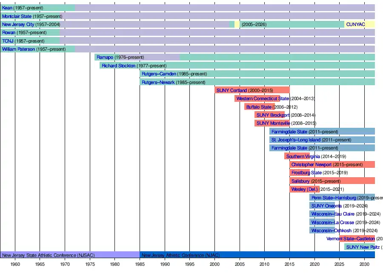Select the St. Joseph's–Long Island link
Screen dimensions: 383x279
pos(296,140)
